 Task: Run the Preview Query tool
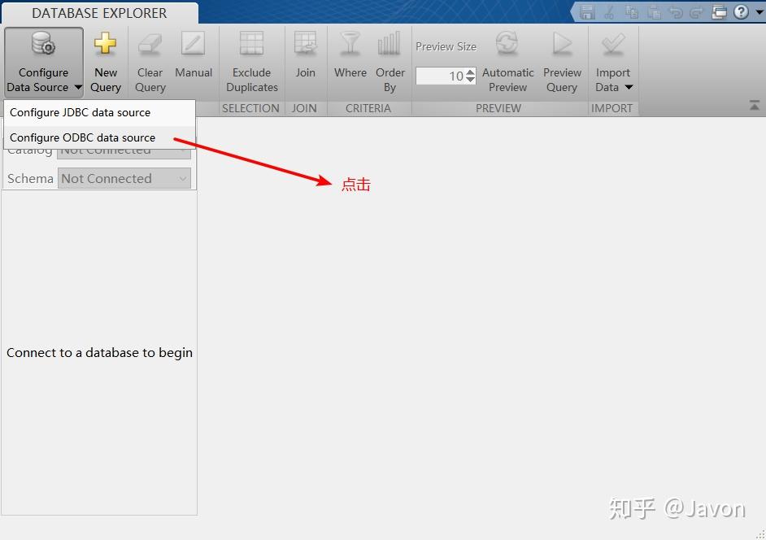coord(562,43)
